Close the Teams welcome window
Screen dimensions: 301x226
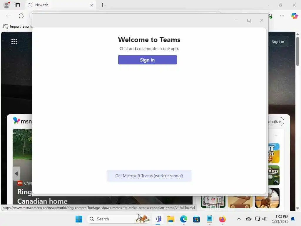262,20
